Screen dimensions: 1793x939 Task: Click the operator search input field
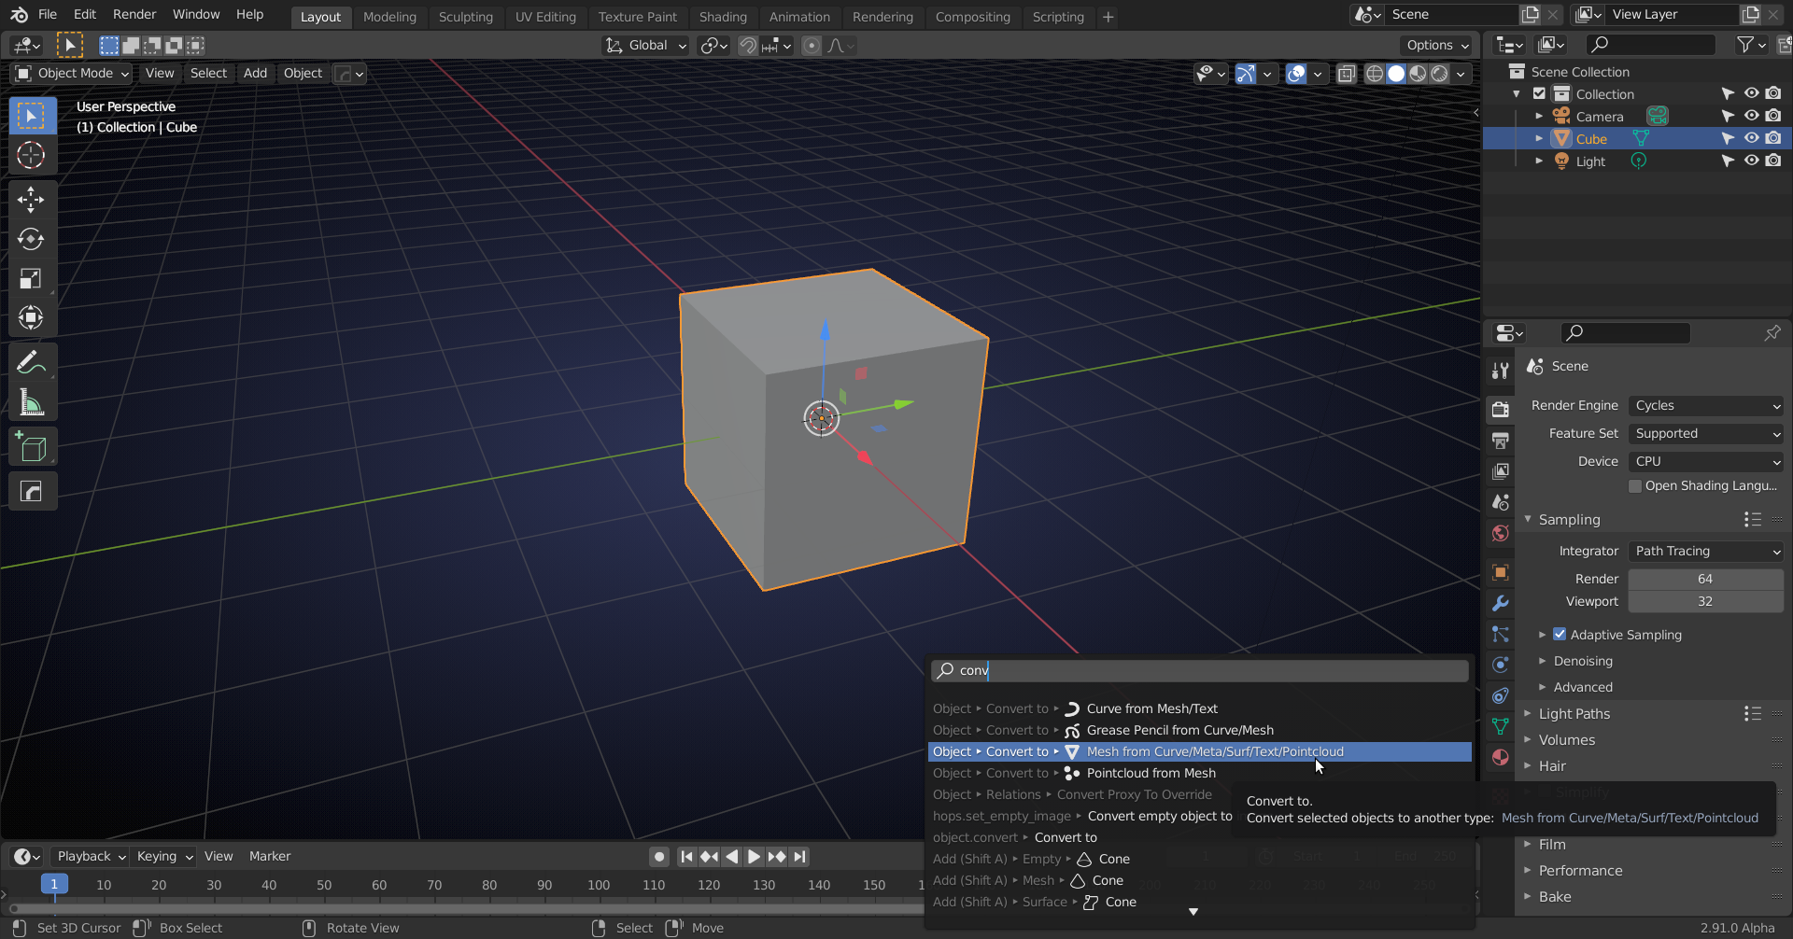click(1199, 670)
